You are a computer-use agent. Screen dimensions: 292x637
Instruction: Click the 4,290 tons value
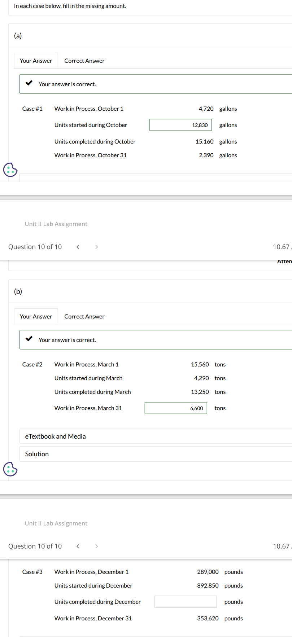(201, 378)
